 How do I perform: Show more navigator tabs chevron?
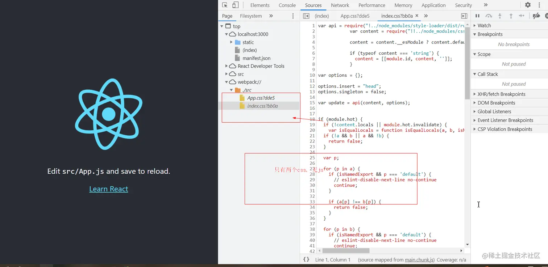(x=271, y=16)
